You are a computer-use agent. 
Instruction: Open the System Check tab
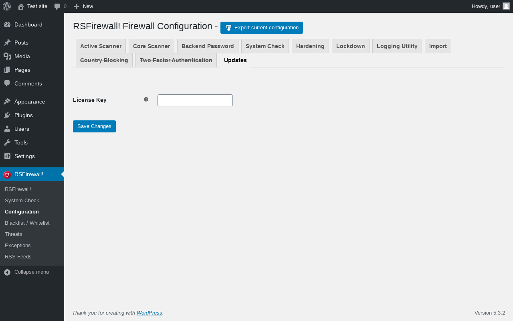[265, 46]
